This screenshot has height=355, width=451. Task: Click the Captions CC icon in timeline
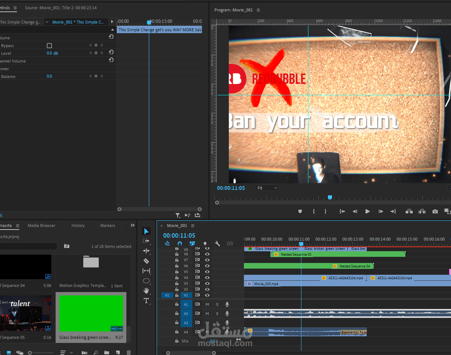pos(230,244)
